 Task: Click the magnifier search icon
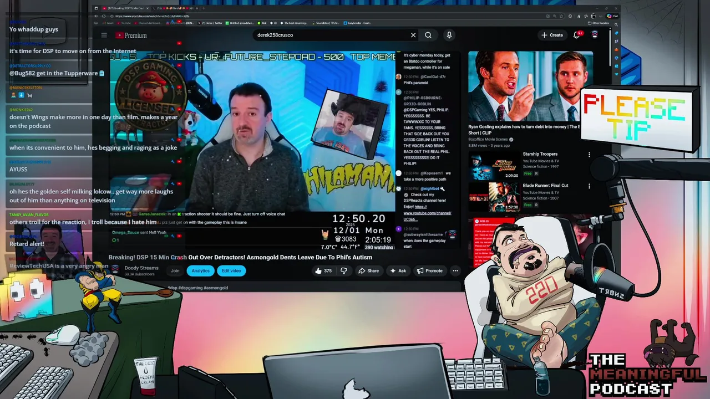(428, 35)
